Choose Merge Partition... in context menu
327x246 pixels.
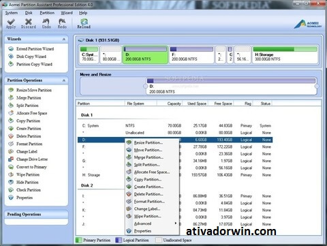pyautogui.click(x=152, y=157)
